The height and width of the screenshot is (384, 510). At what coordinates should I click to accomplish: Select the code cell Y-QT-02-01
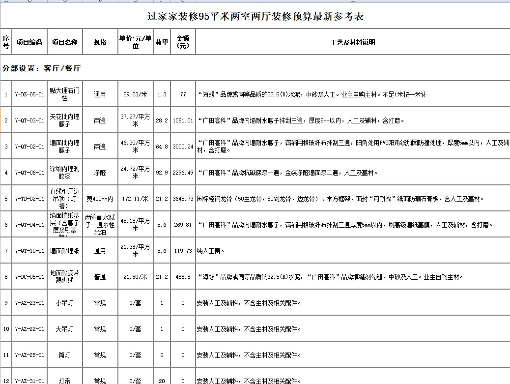tap(29, 147)
